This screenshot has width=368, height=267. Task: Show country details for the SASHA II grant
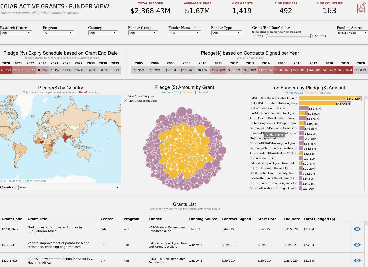click(357, 260)
